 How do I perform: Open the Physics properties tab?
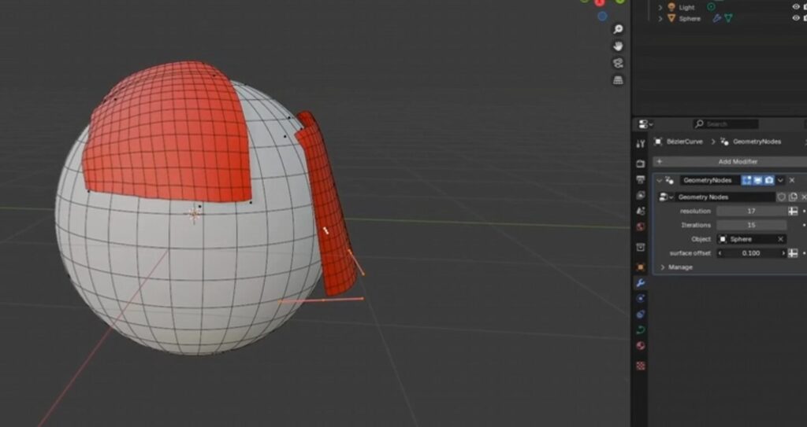coord(641,299)
